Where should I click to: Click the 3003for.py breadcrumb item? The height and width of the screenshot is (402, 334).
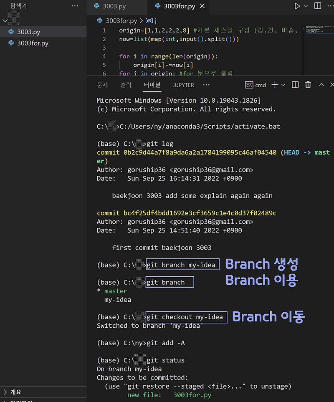coord(121,20)
